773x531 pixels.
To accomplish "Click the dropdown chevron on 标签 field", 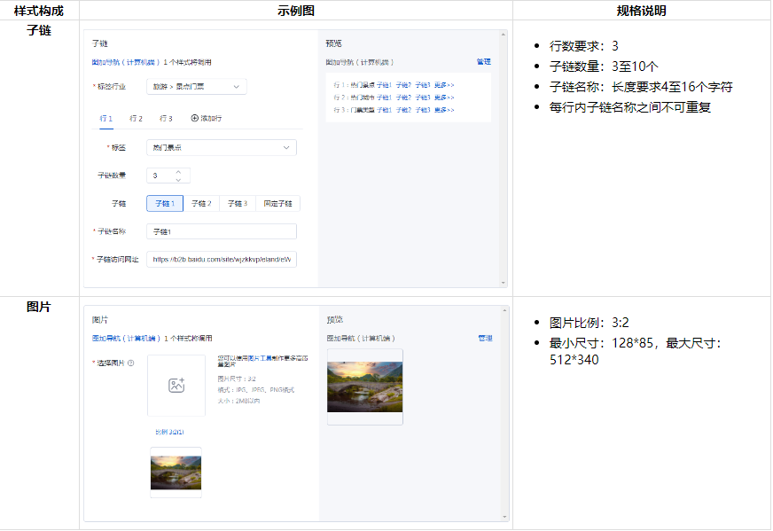I will (285, 147).
